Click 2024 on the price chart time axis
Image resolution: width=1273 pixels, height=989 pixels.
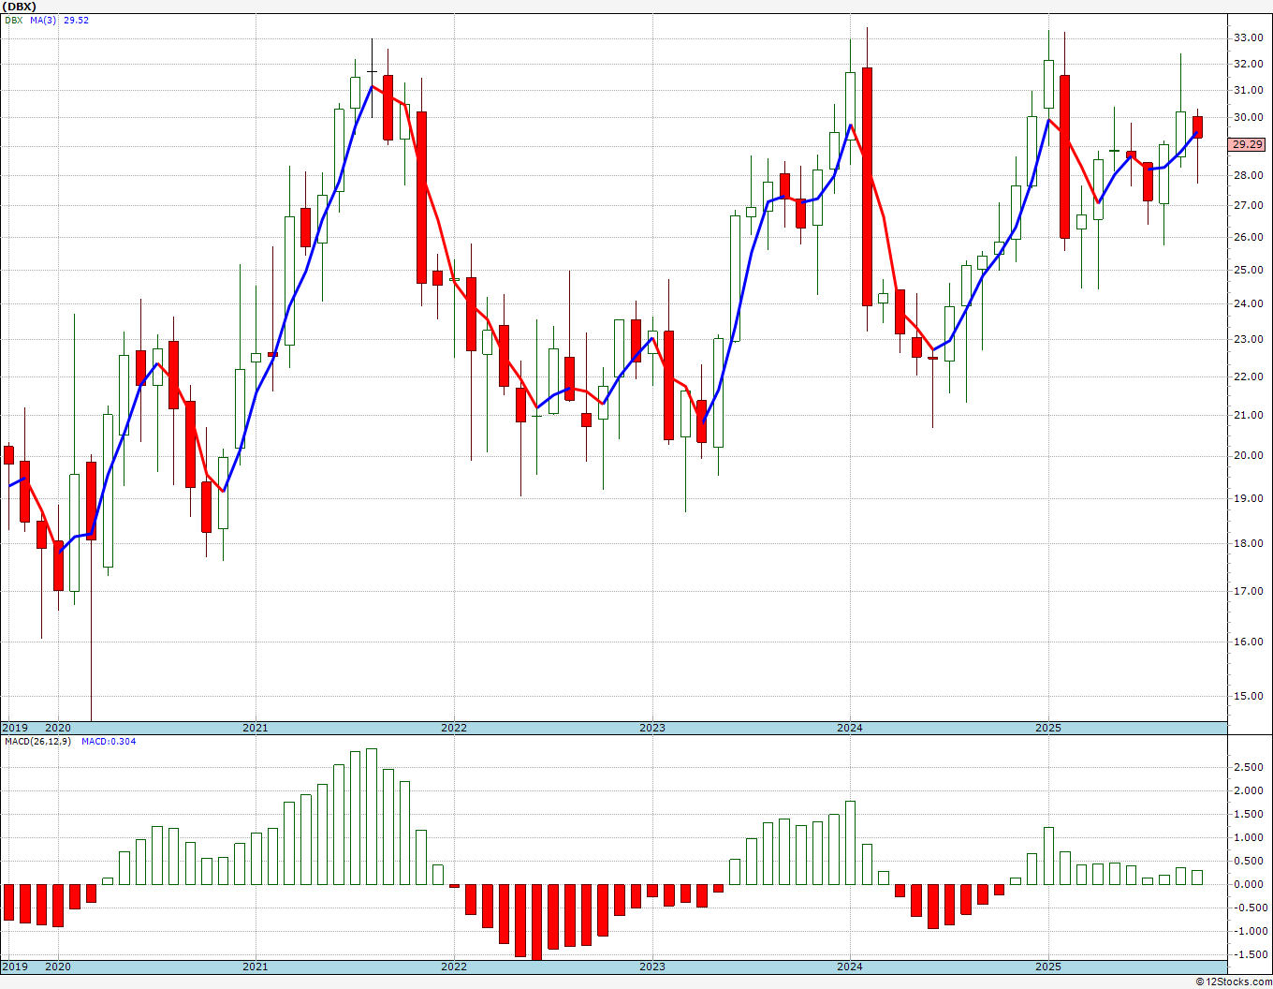click(850, 728)
